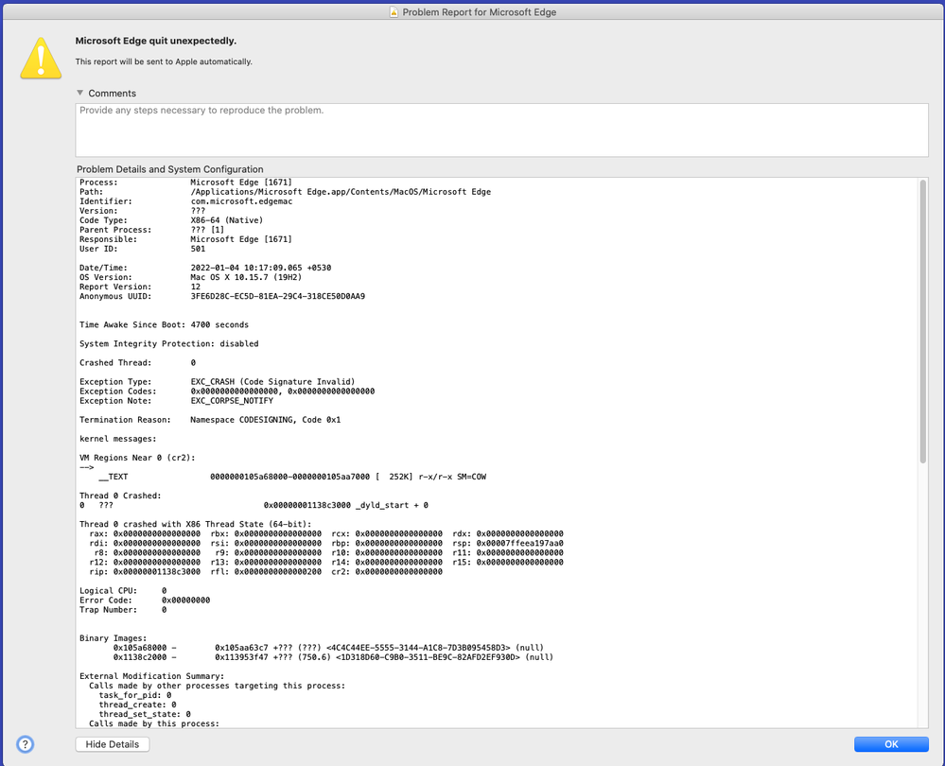Viewport: 945px width, 766px height.
Task: Click the 'External Modification Summary:' heading
Action: click(x=152, y=676)
